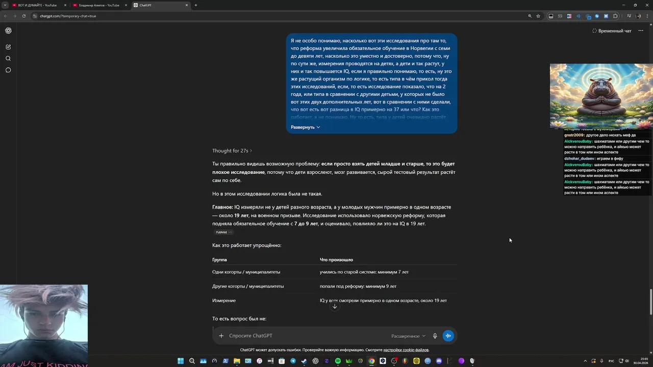Open File Explorer from the taskbar
The height and width of the screenshot is (367, 653).
tap(237, 361)
